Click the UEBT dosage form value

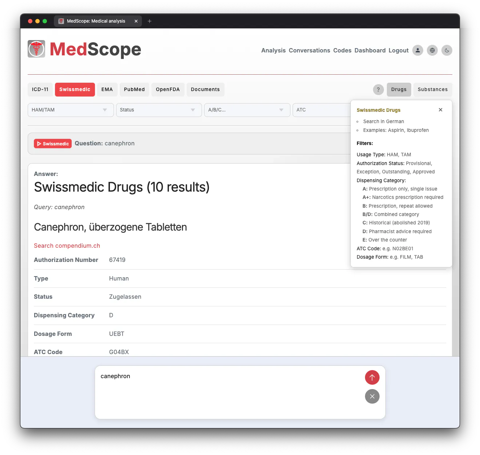[116, 334]
